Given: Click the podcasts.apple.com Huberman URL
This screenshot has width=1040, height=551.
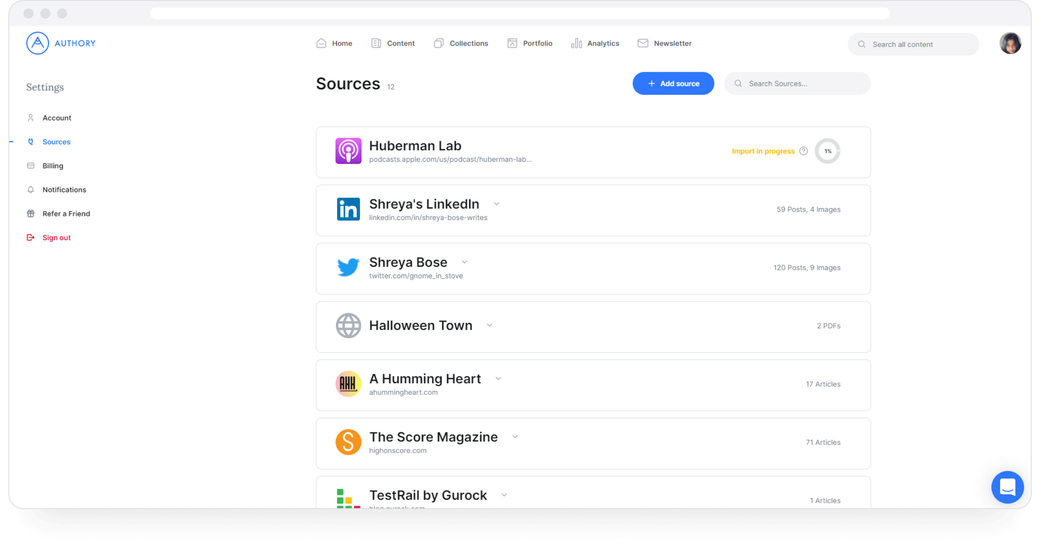Looking at the screenshot, I should [450, 159].
